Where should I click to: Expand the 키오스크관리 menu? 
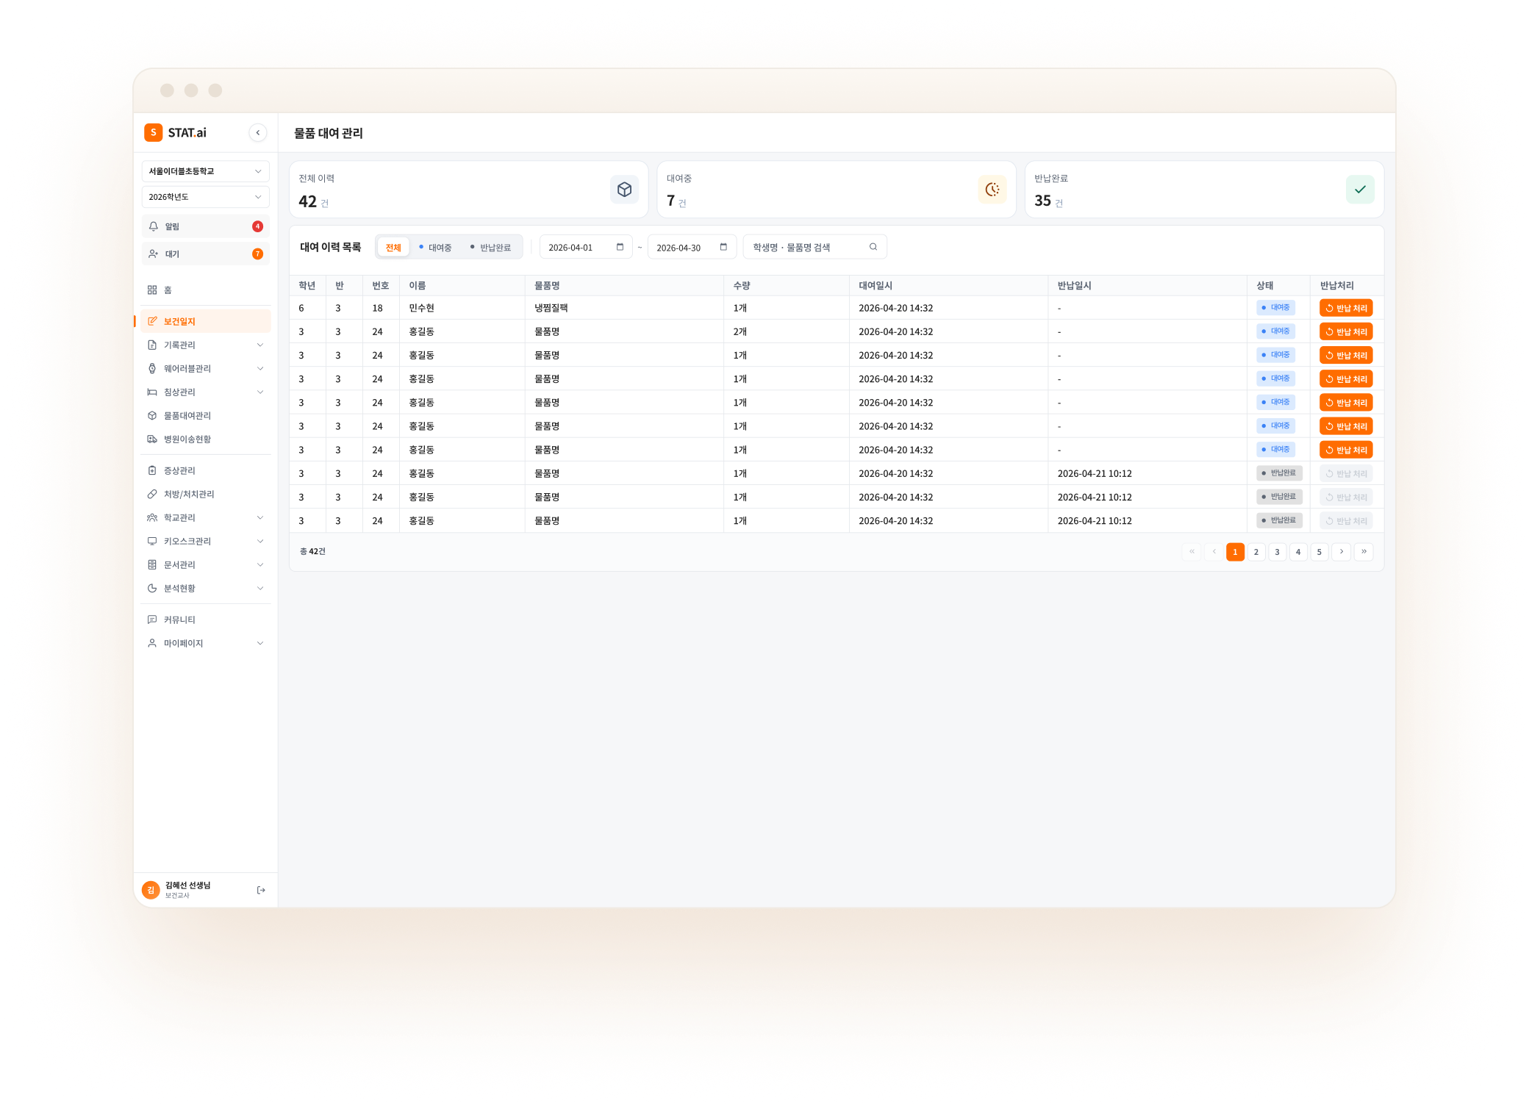(x=205, y=541)
